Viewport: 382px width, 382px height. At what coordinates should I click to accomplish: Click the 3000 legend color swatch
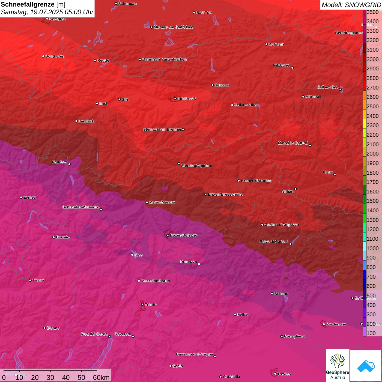(x=365, y=58)
